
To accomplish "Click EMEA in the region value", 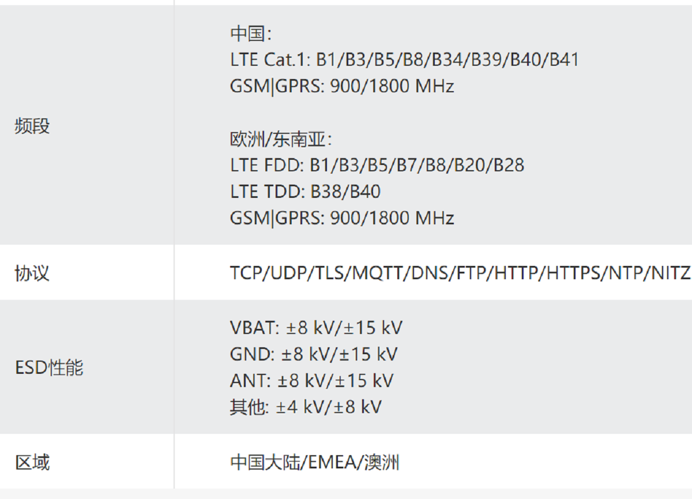I will coord(333,462).
